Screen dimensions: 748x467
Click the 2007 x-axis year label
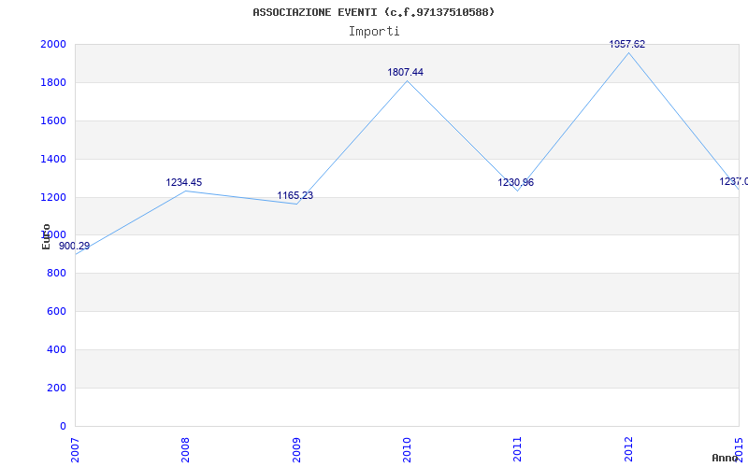tap(76, 447)
